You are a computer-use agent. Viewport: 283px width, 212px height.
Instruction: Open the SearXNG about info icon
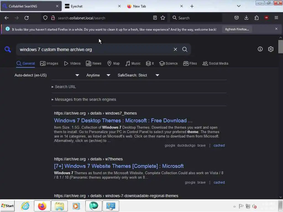[260, 49]
